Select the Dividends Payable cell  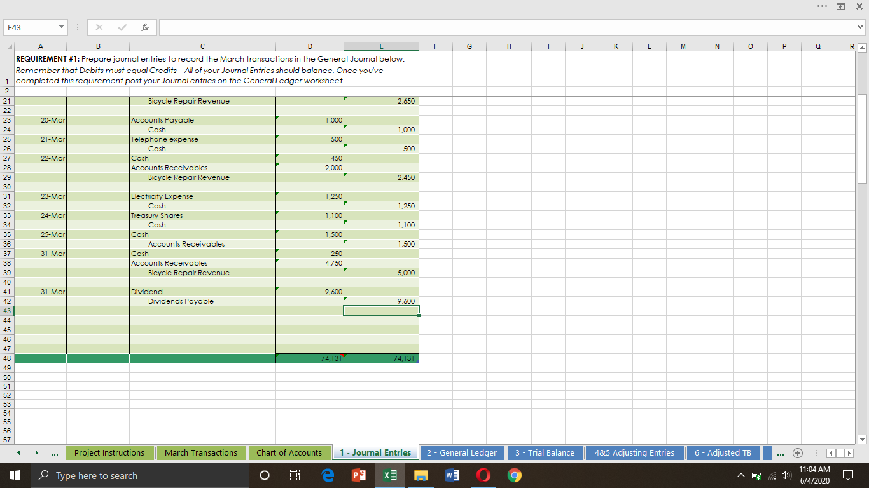point(202,301)
